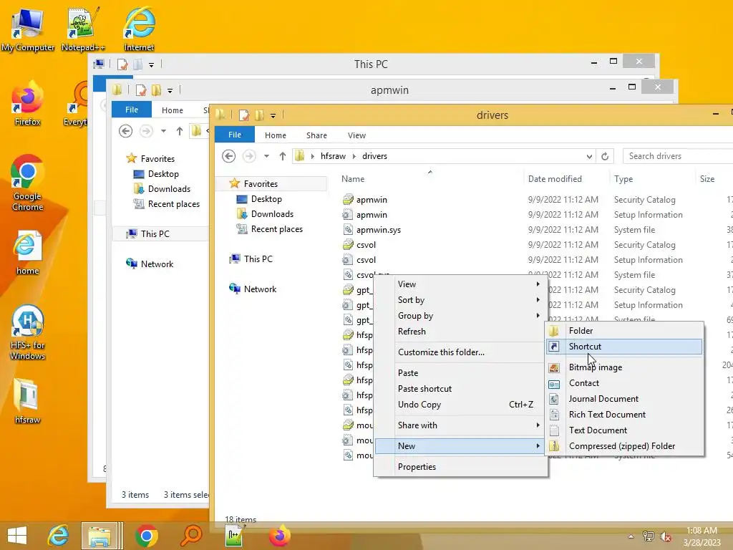Open Firefox from the taskbar

point(280,536)
